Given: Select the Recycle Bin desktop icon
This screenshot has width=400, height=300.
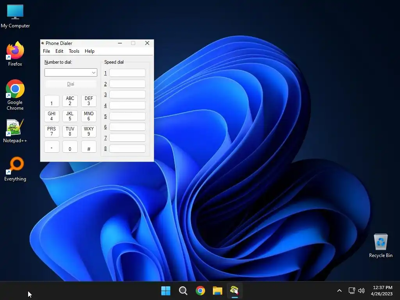Looking at the screenshot, I should (380, 245).
